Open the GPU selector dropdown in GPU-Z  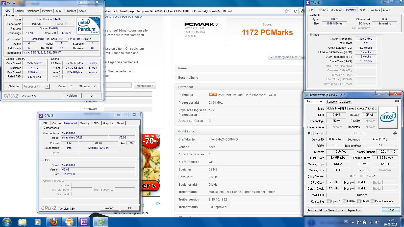click(x=360, y=210)
